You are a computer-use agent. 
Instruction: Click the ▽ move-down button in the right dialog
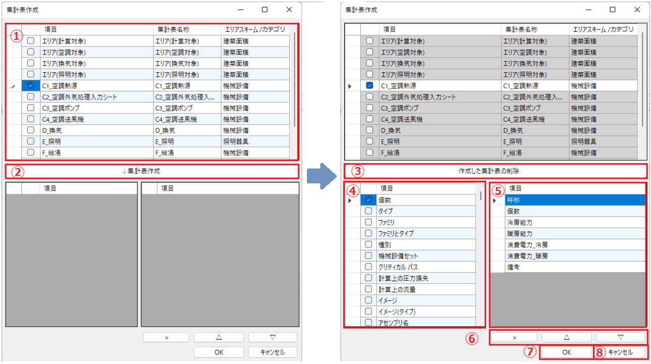click(620, 337)
